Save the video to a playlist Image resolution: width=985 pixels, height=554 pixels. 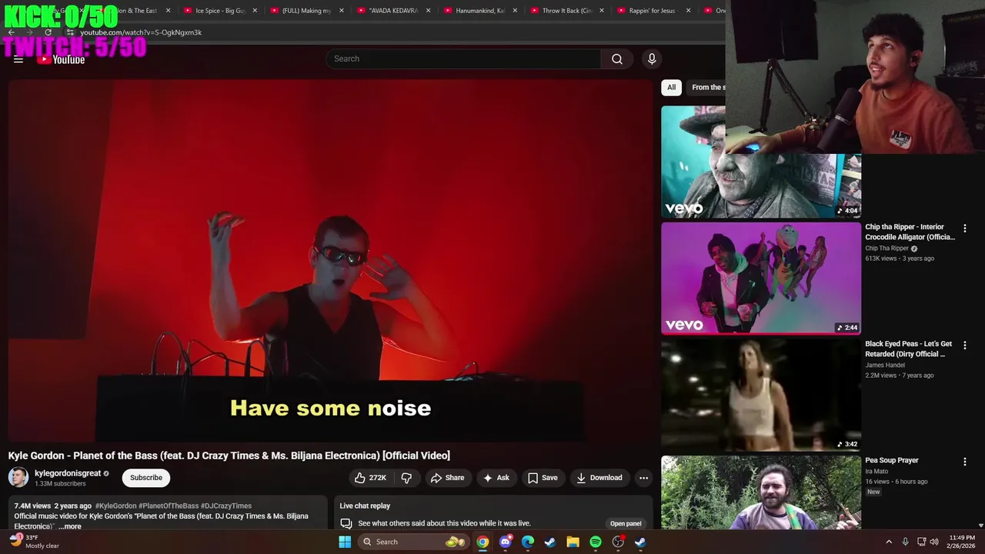coord(543,478)
